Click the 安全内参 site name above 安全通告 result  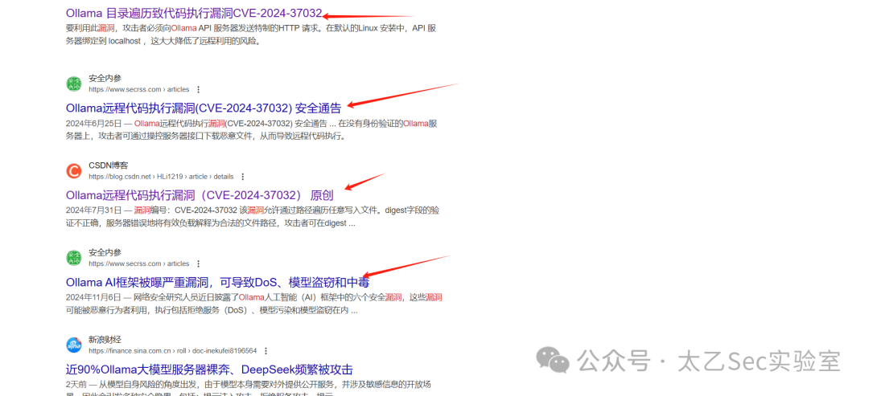tap(105, 79)
